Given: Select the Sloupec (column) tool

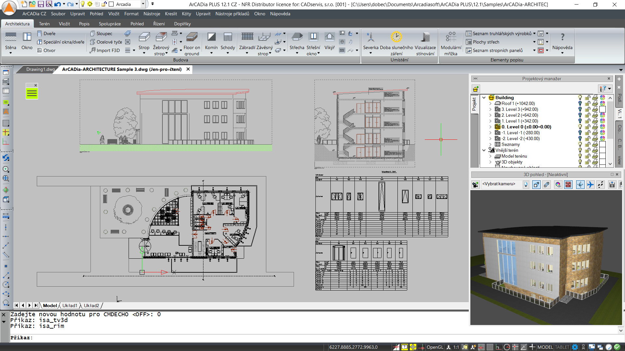Looking at the screenshot, I should pyautogui.click(x=101, y=33).
